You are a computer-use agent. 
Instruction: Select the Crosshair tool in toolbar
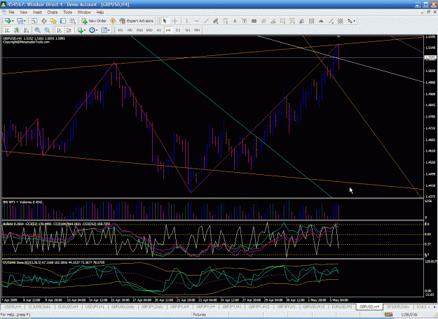point(175,21)
